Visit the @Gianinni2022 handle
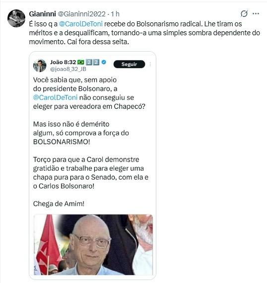Screen dimensions: 267x283 click(81, 14)
